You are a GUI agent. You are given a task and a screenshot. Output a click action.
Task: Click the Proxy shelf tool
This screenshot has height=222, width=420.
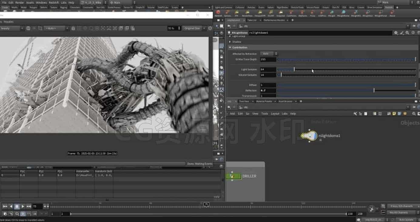pos(312,13)
